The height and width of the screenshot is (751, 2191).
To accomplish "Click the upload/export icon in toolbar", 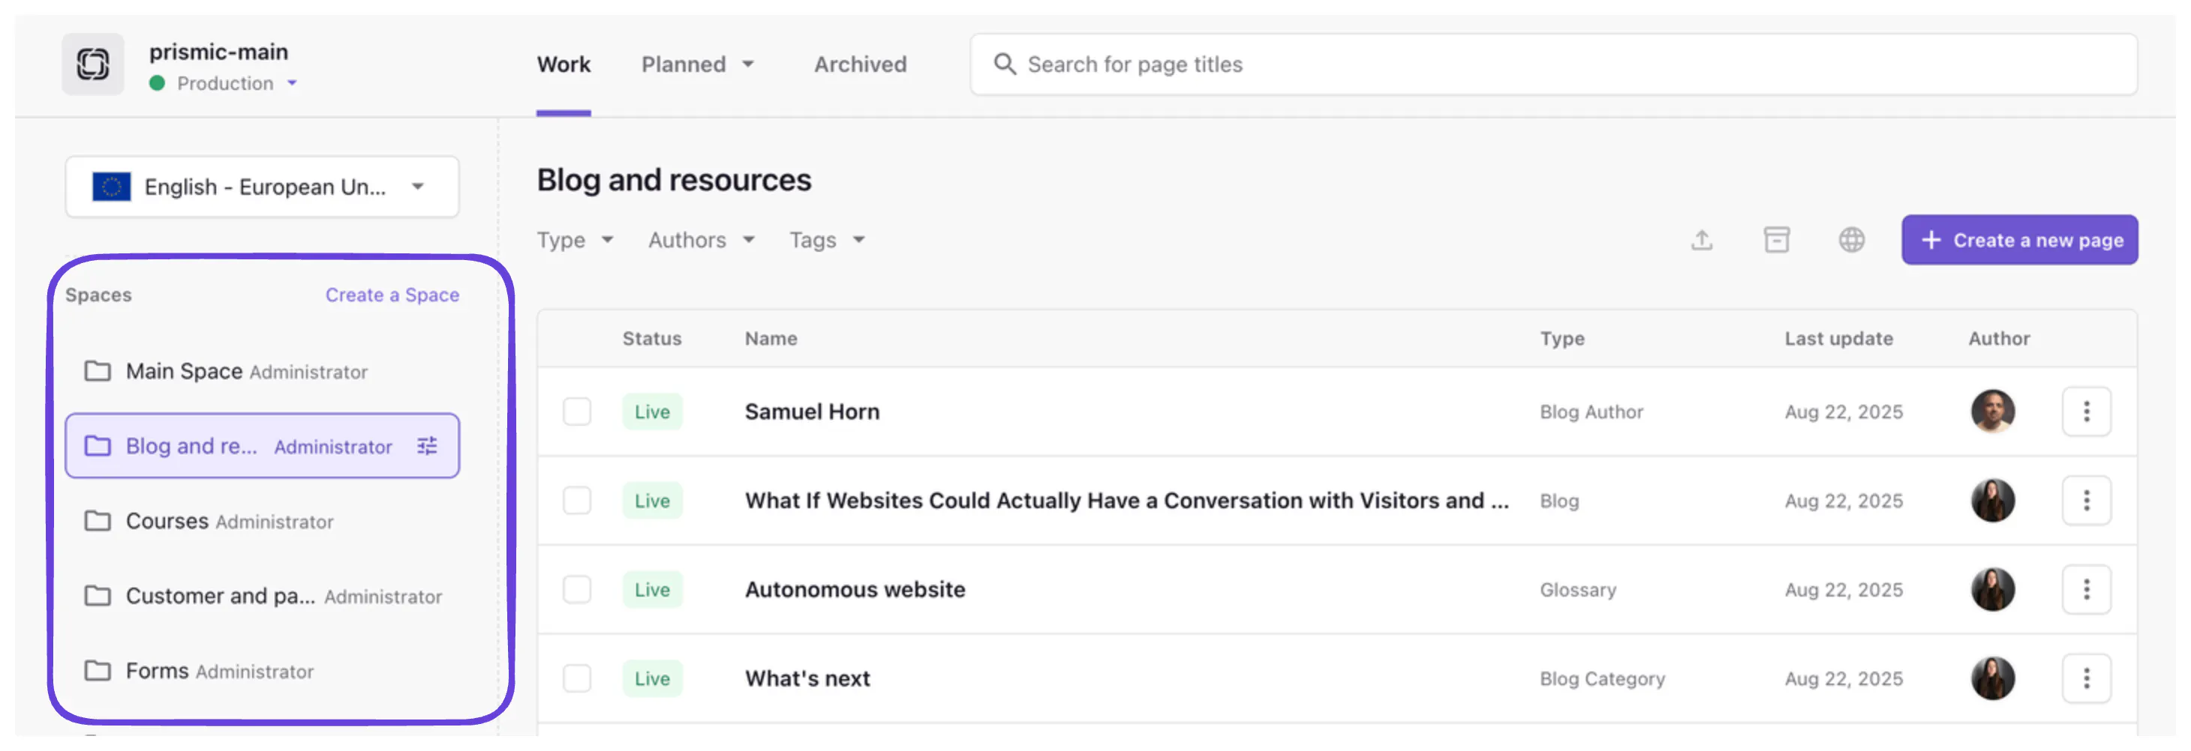I will (1701, 241).
